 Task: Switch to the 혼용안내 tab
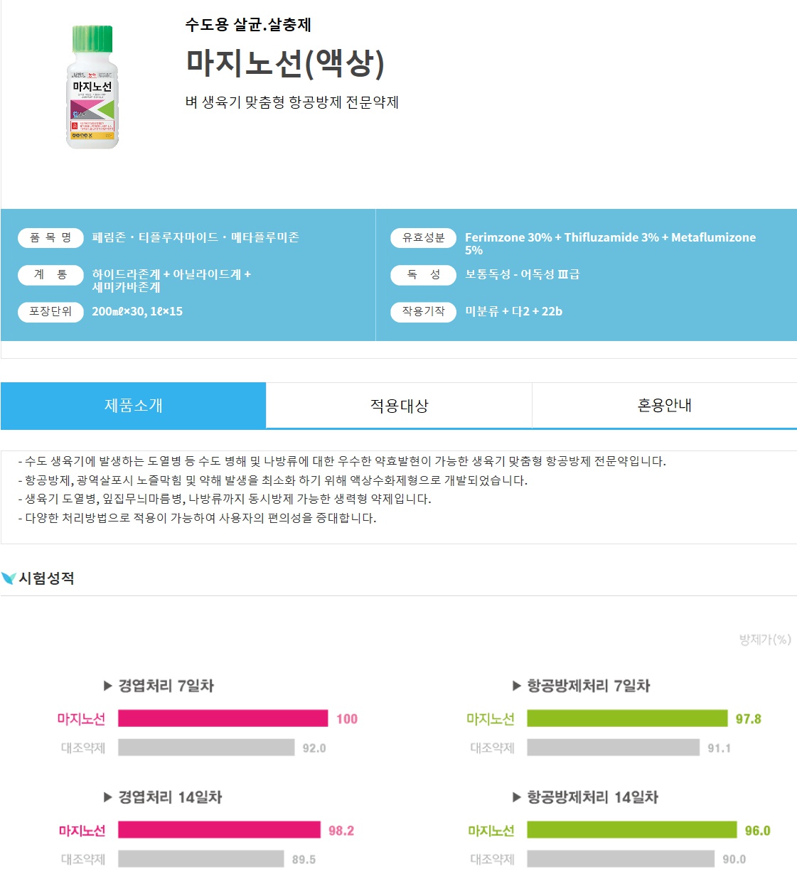(665, 405)
